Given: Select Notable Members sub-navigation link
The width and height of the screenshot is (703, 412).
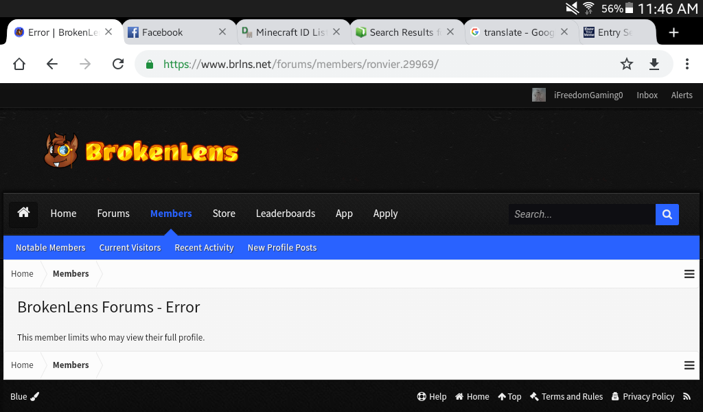Looking at the screenshot, I should [x=50, y=247].
